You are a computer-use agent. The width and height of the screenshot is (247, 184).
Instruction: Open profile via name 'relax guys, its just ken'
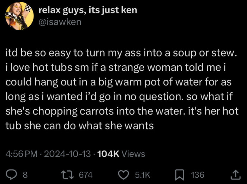[88, 10]
